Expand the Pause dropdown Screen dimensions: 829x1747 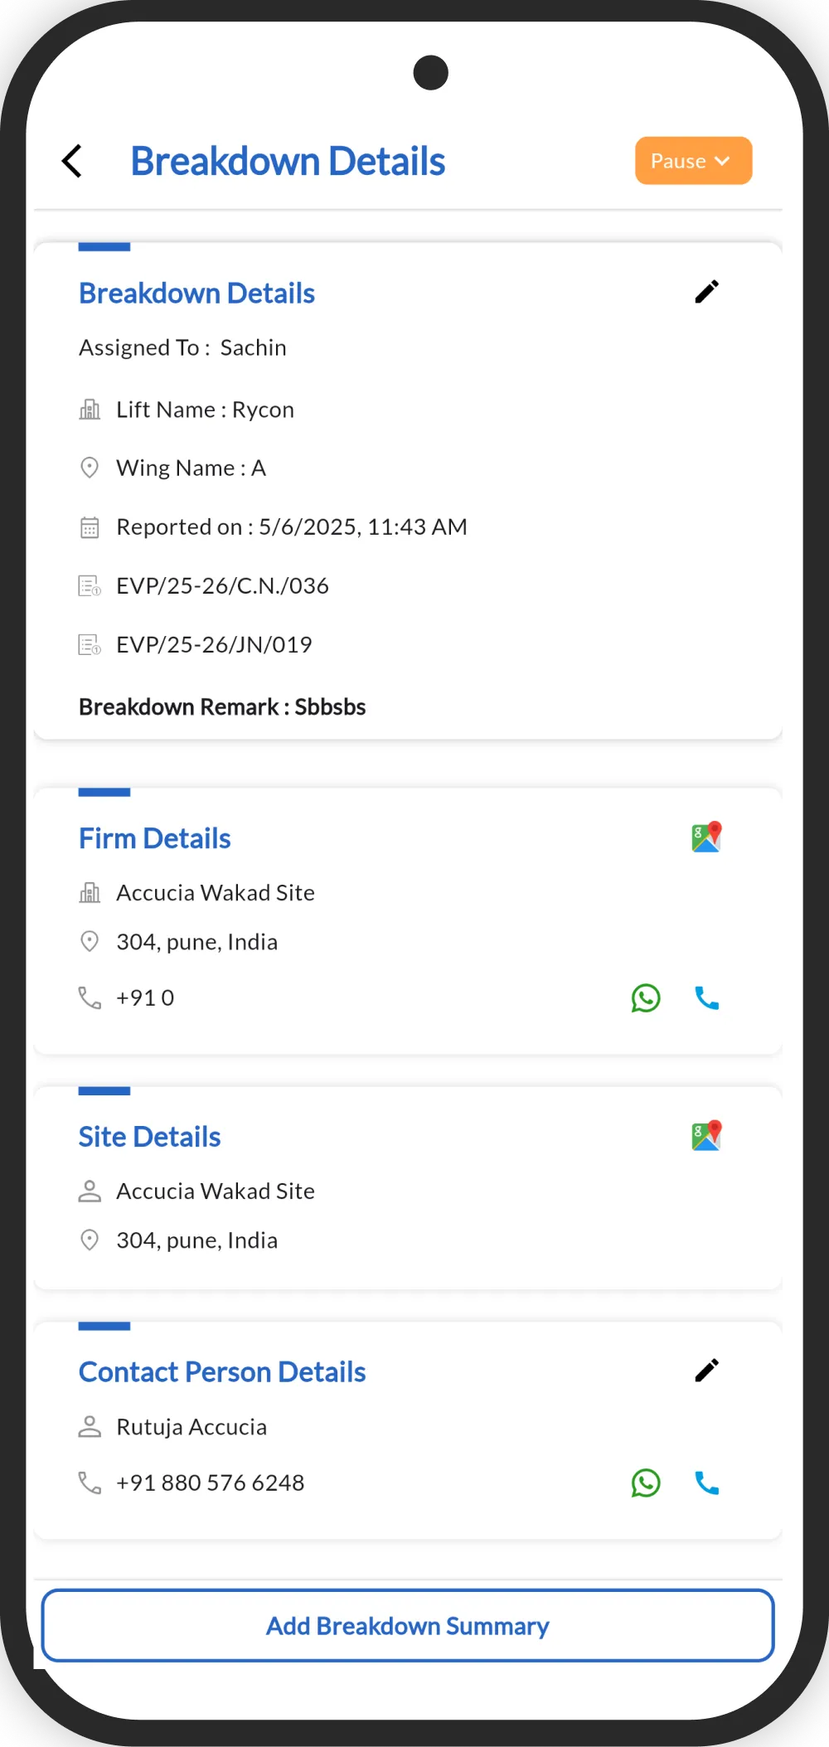(693, 160)
